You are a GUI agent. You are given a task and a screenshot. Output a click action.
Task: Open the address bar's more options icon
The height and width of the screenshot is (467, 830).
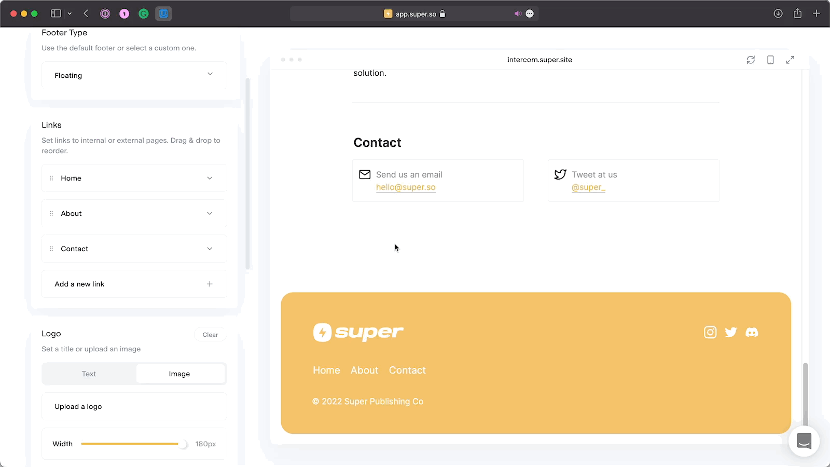(x=530, y=13)
